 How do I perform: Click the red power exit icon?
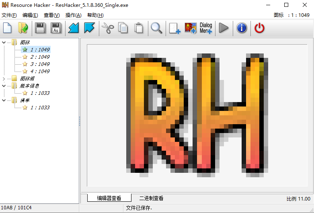[260, 28]
